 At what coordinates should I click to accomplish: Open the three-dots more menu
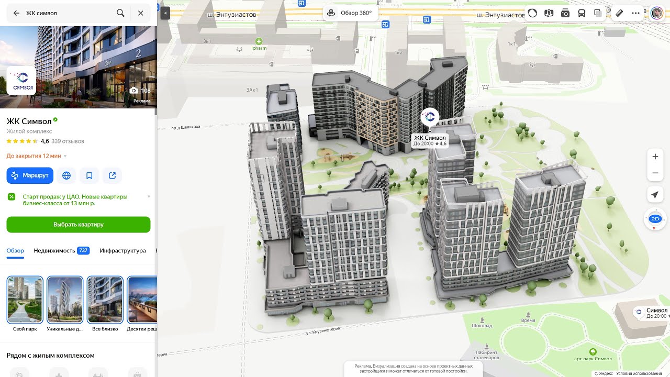[x=636, y=14]
